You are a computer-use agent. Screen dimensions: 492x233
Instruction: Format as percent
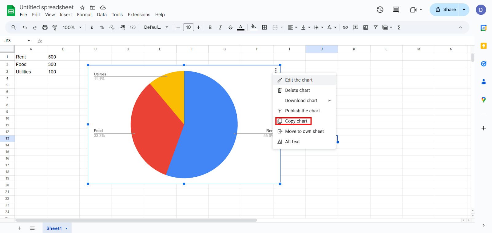tap(102, 27)
